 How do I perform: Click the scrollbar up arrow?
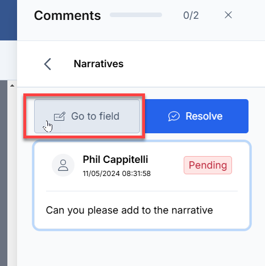coord(12,85)
